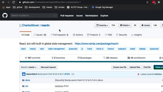Screen dimensions: 163x92
Task: Click the npm topic tag
Action: click(42, 49)
